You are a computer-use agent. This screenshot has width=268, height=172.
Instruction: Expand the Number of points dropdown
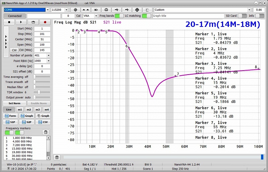click(x=48, y=55)
